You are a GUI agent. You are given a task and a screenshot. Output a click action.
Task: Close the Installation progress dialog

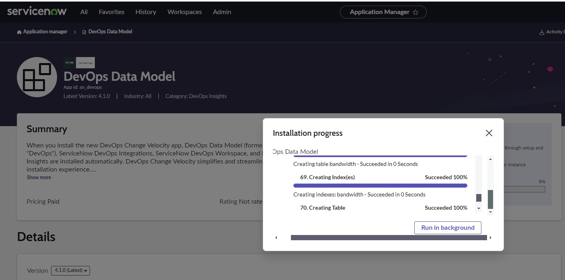point(489,133)
